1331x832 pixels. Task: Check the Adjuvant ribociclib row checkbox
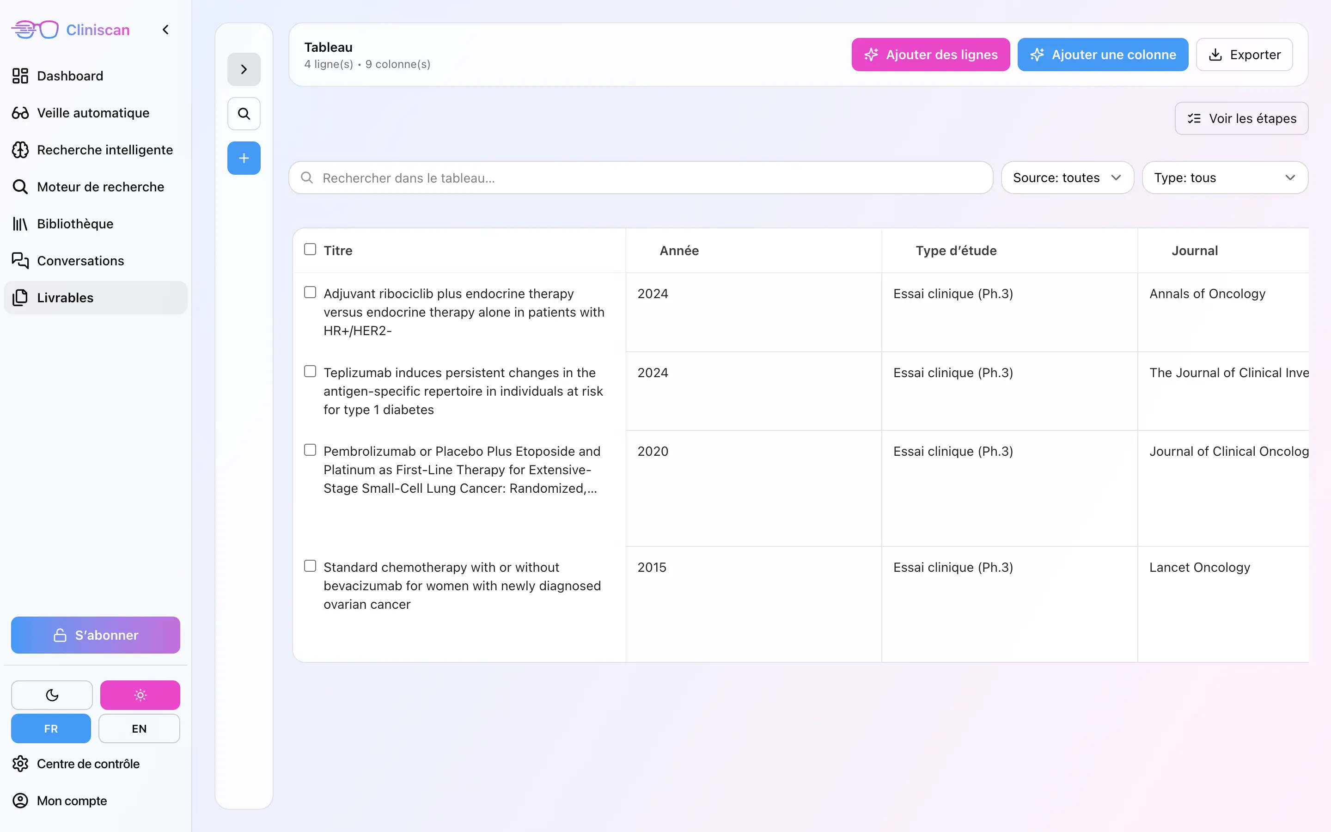(310, 292)
